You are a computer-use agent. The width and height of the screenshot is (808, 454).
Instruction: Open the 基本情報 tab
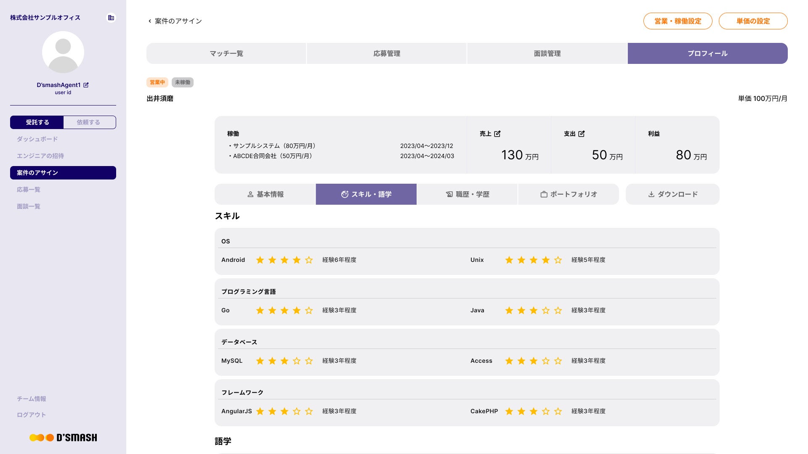click(265, 194)
